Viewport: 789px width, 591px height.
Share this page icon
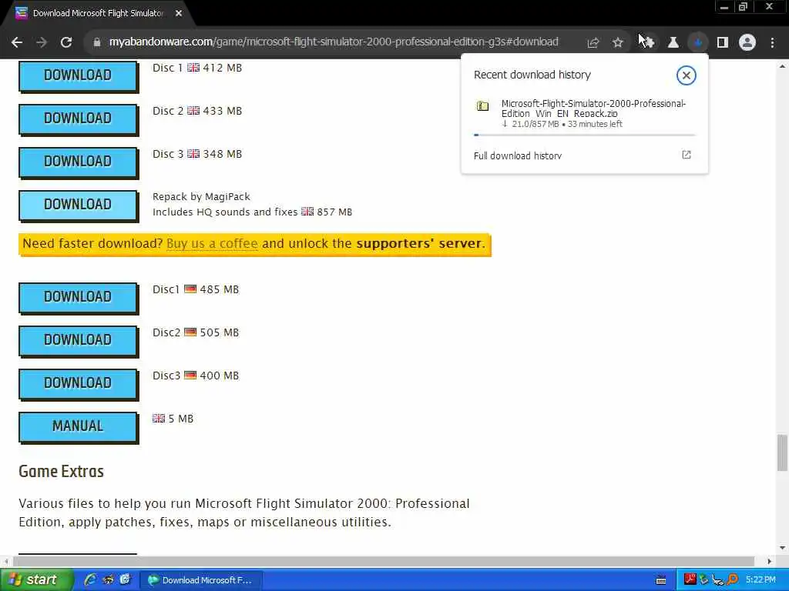(593, 43)
